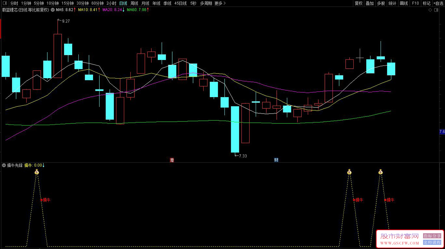
Task: Click 擒牛先锋 indicator name
Action: (15, 165)
